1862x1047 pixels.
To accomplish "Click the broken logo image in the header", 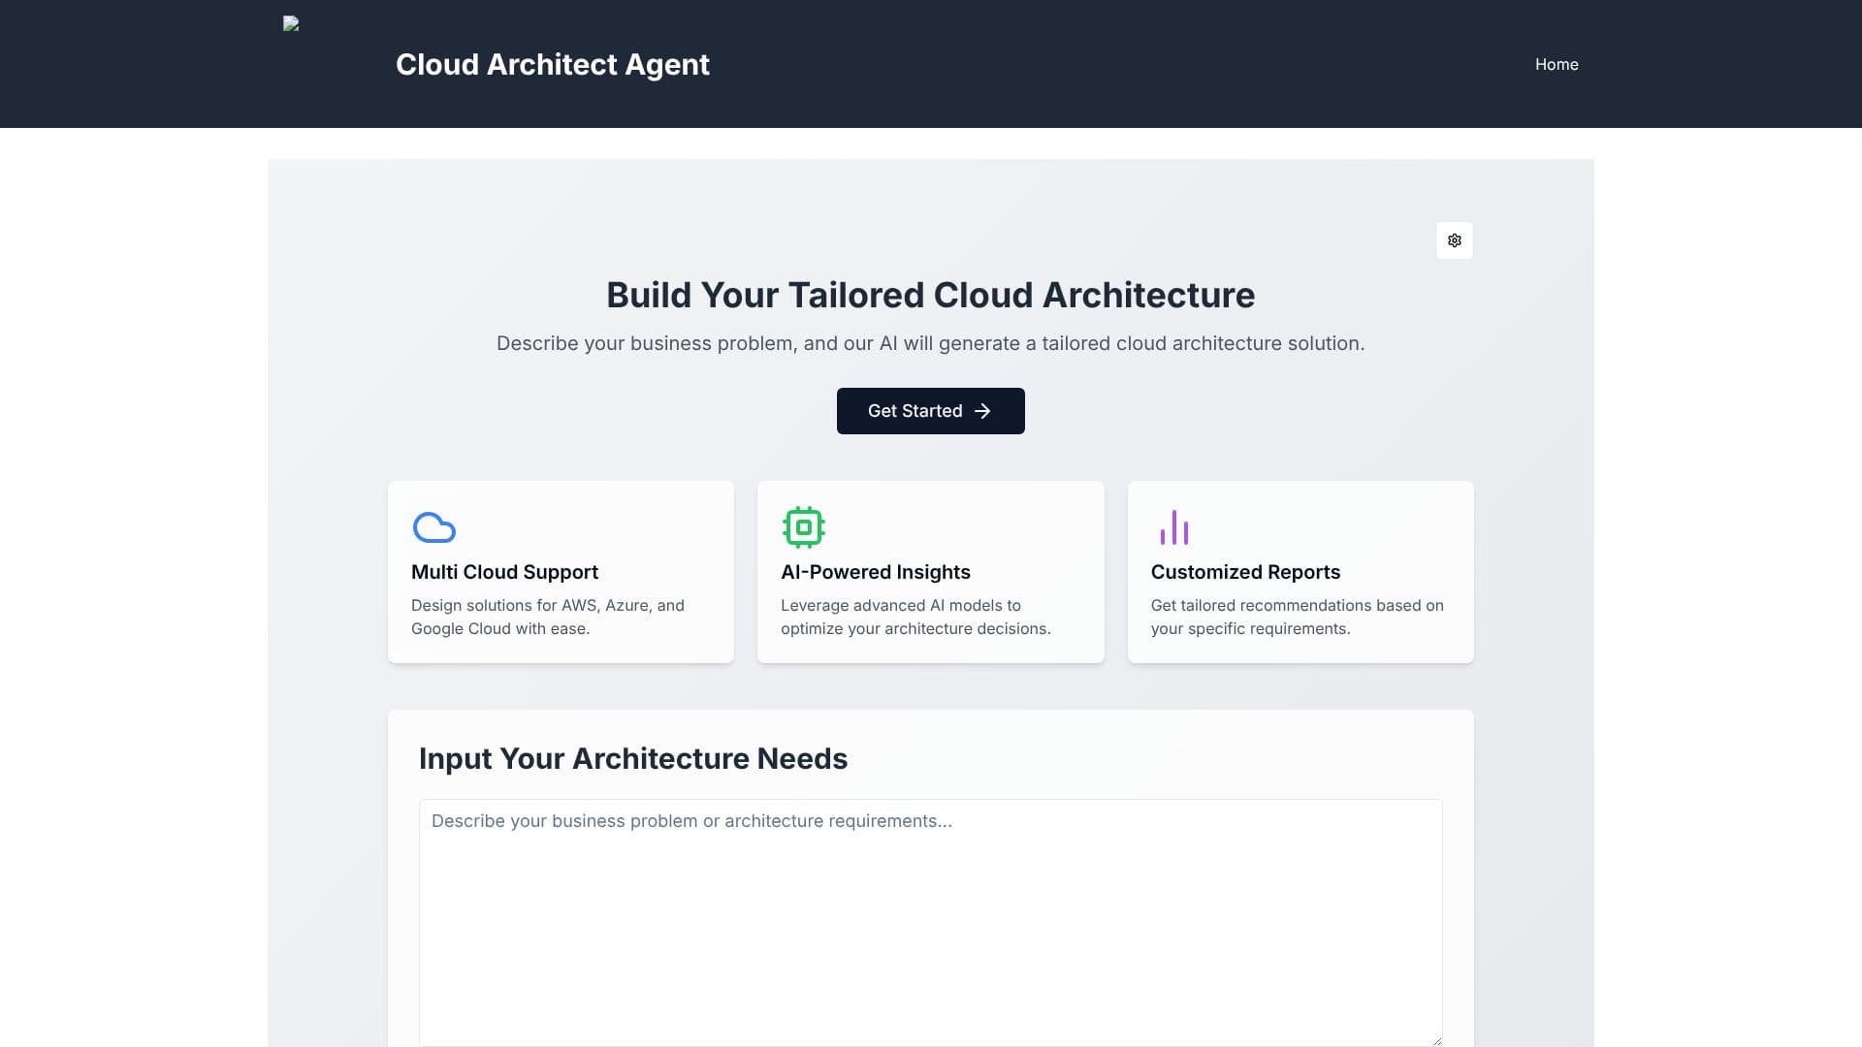I will point(291,24).
